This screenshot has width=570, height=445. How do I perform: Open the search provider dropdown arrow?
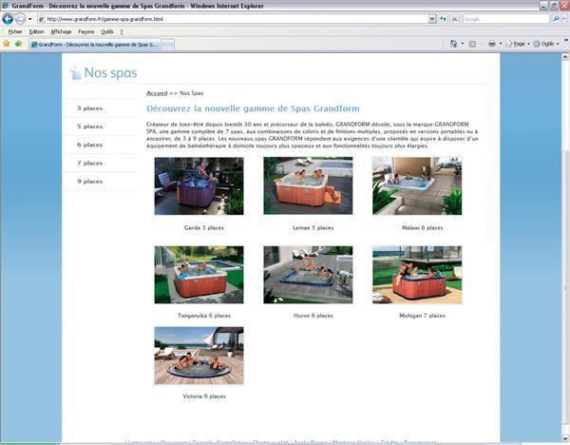point(564,19)
